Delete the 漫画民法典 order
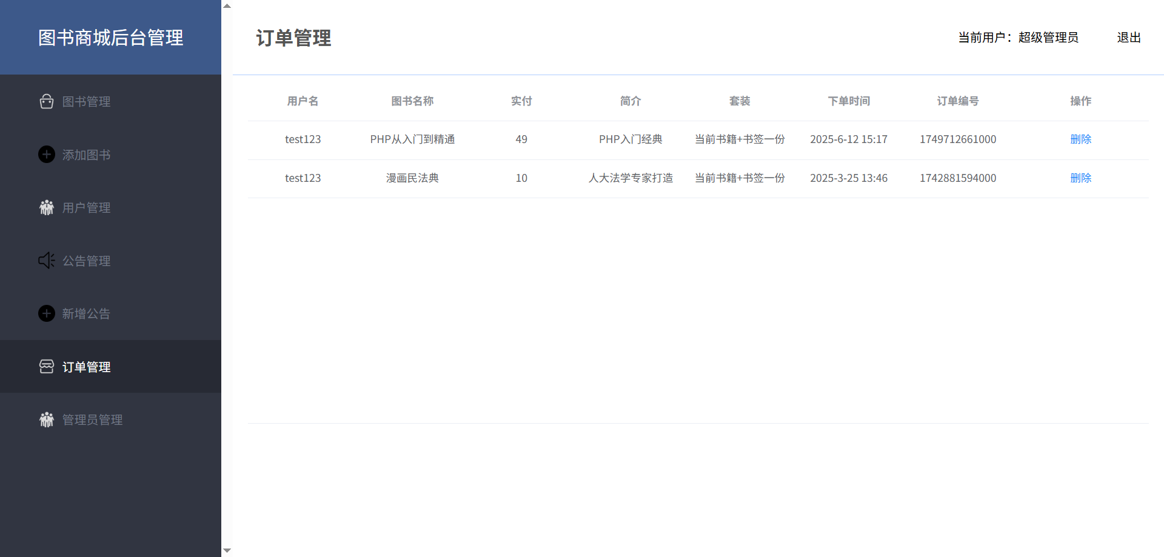This screenshot has height=557, width=1164. (1080, 178)
